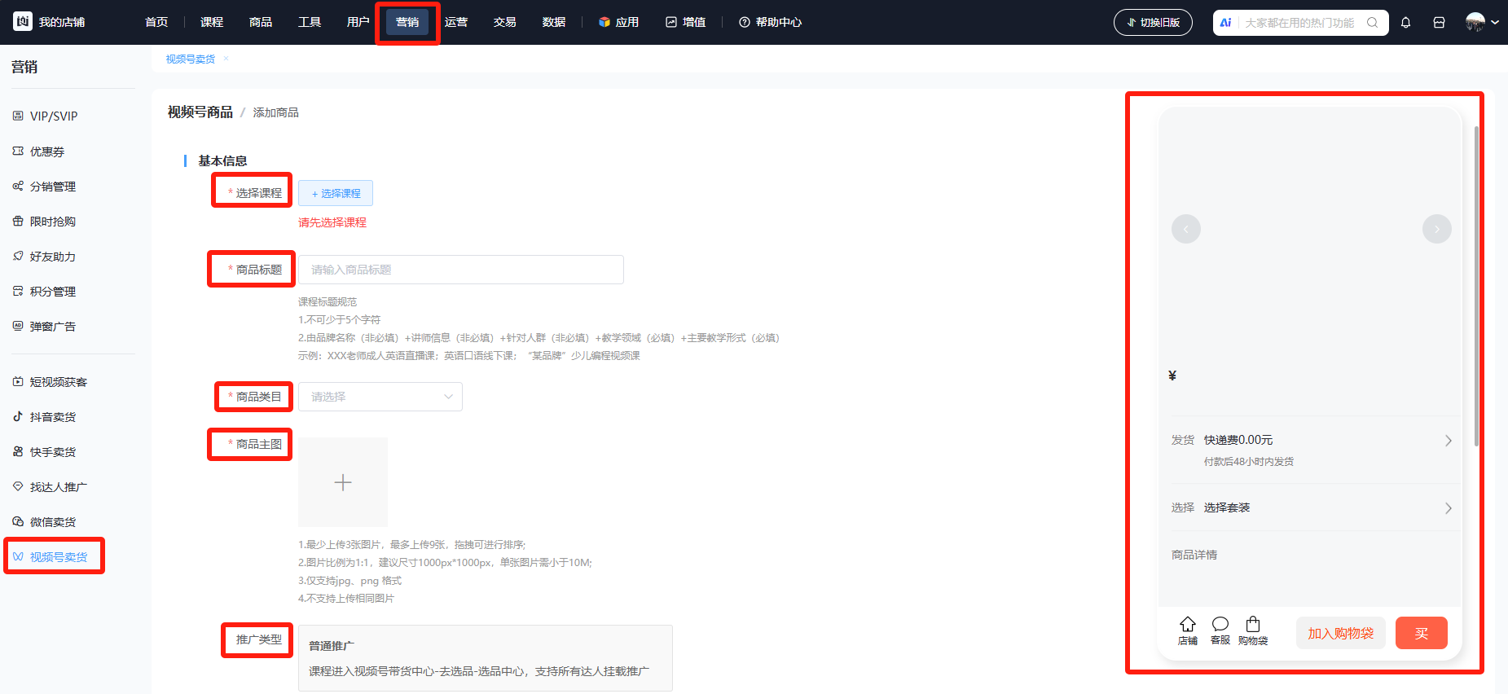This screenshot has width=1508, height=694.
Task: Select the 普通推广 promotion type card
Action: point(485,657)
